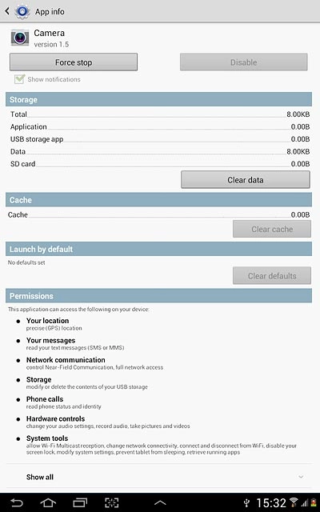
Task: Tap Show all permissions label
Action: click(40, 477)
